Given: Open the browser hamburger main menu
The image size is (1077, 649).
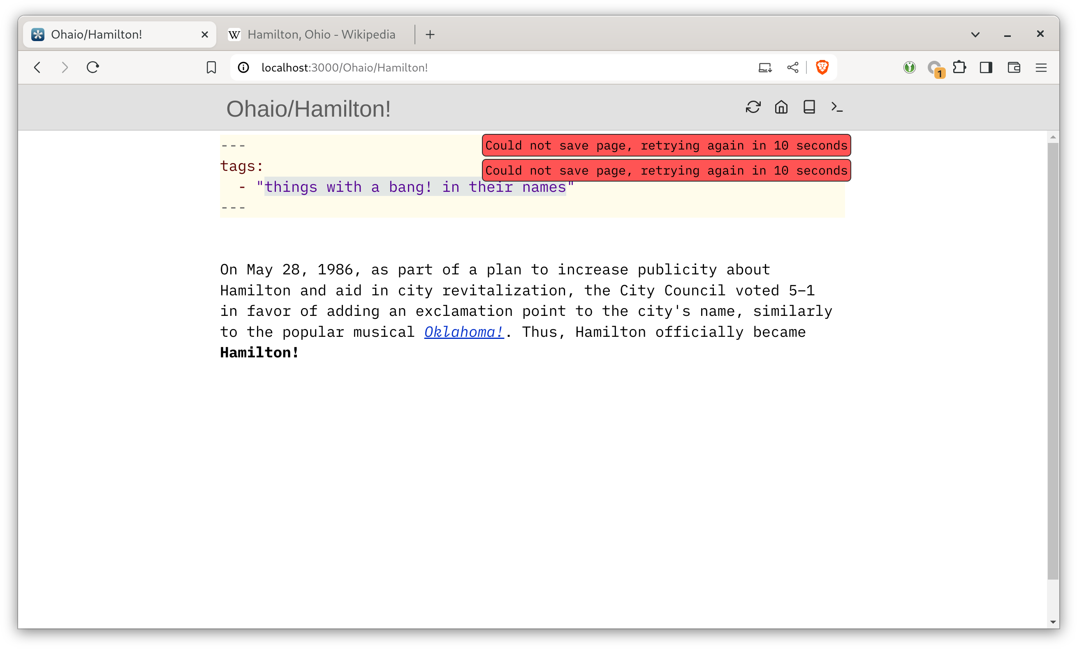Looking at the screenshot, I should [1041, 67].
